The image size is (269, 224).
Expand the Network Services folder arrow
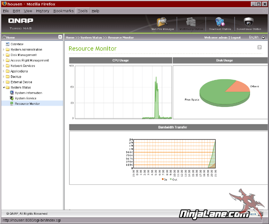pyautogui.click(x=3, y=66)
